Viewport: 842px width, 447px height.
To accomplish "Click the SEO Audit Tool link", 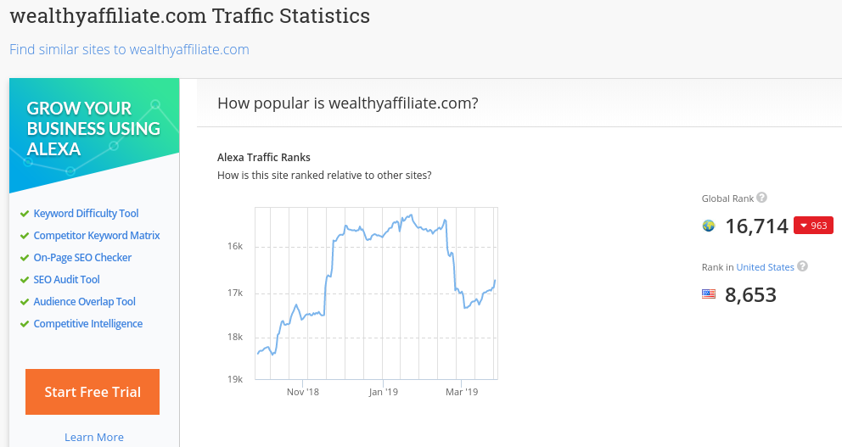I will (x=66, y=280).
